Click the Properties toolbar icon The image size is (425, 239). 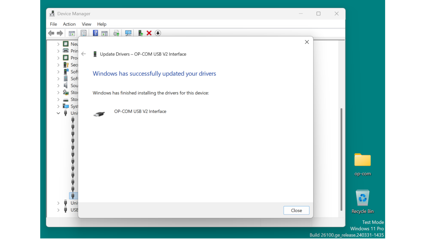(x=84, y=33)
